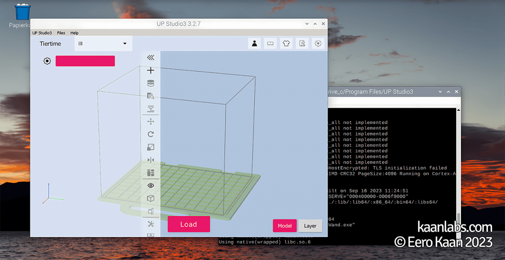Click the pink status bar beside the gear

point(85,61)
